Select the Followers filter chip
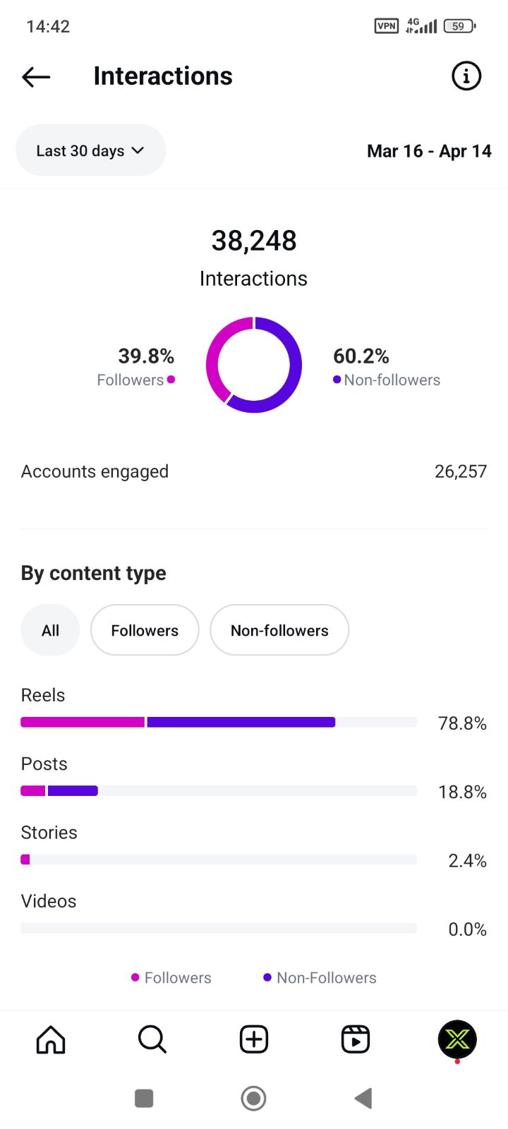The image size is (508, 1129). click(145, 630)
